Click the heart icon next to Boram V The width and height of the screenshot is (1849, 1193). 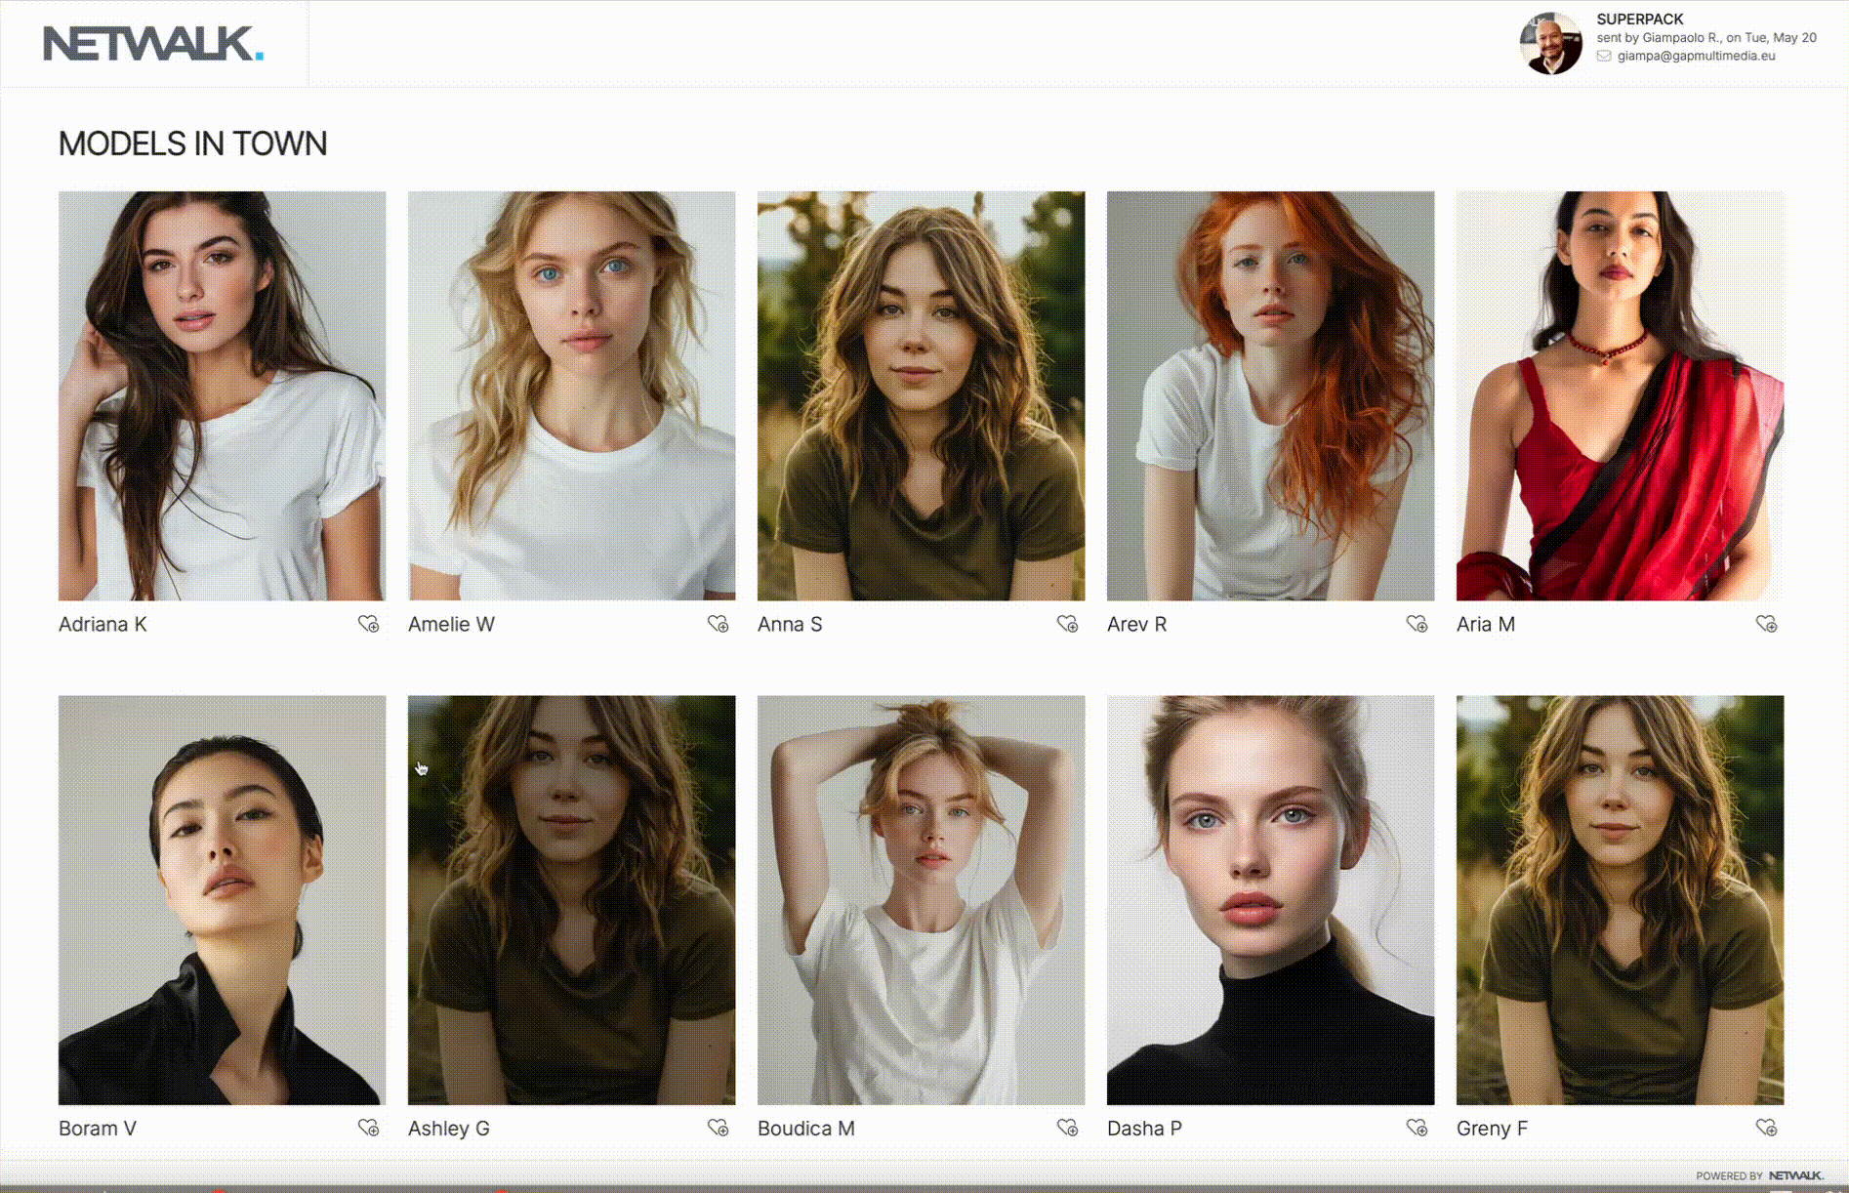tap(370, 1128)
